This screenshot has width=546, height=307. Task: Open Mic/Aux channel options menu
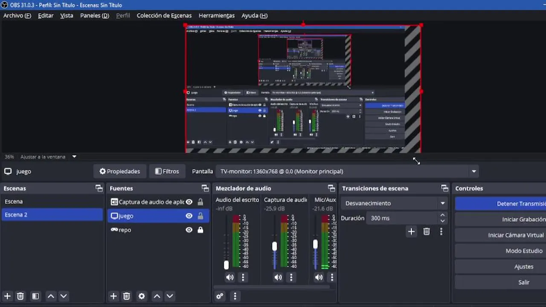click(332, 278)
